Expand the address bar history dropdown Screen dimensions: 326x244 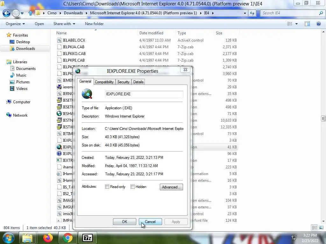pyautogui.click(x=245, y=13)
